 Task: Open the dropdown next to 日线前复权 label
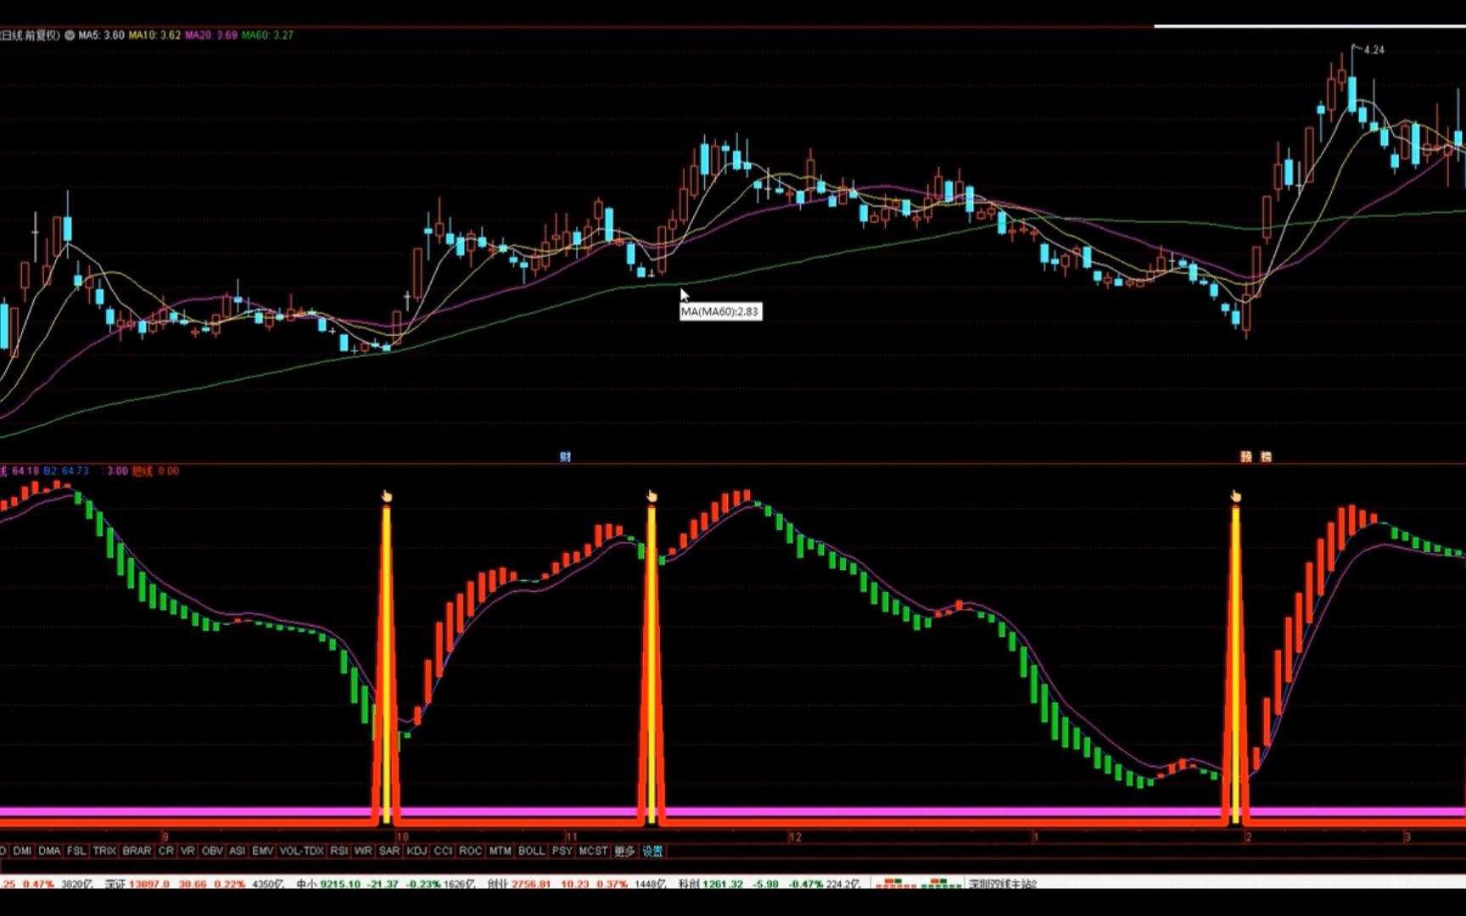click(x=70, y=36)
